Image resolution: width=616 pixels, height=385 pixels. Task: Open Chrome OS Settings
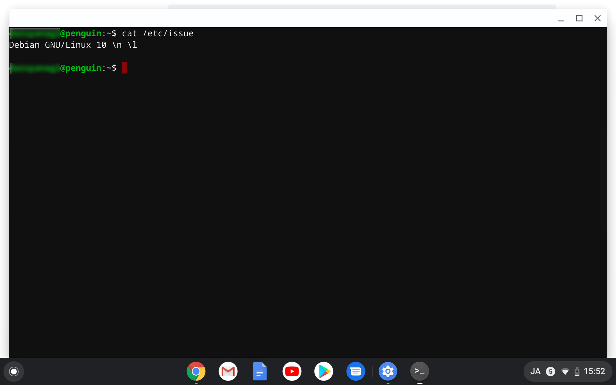tap(388, 371)
